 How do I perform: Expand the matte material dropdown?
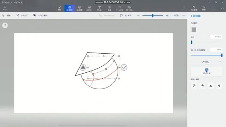pyautogui.click(x=206, y=62)
